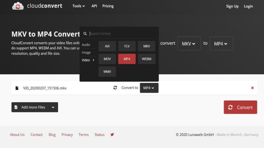Viewport: 264px width, 148px height.
Task: Open the About Us link
Action: (x=17, y=134)
